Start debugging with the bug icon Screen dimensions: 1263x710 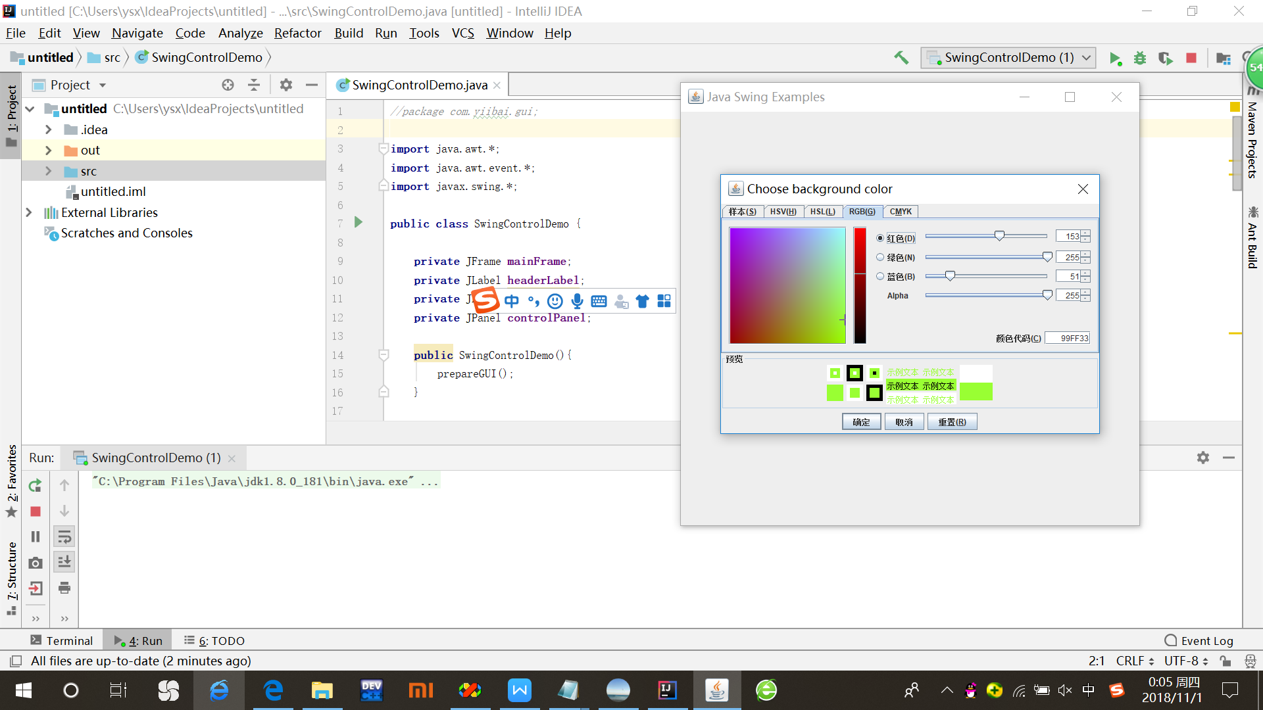[x=1139, y=58]
